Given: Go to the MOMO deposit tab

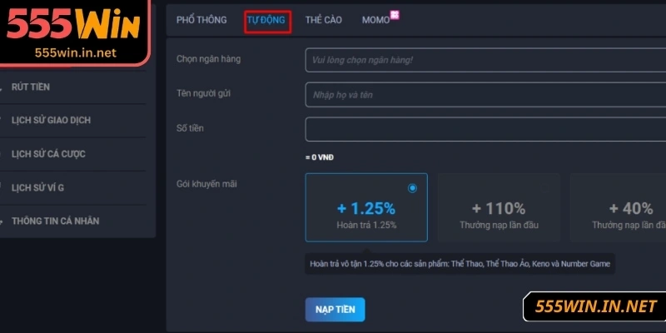Looking at the screenshot, I should [375, 20].
